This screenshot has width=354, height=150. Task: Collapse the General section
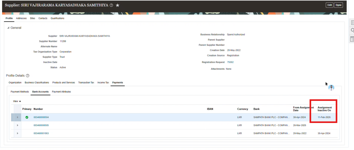click(x=8, y=28)
